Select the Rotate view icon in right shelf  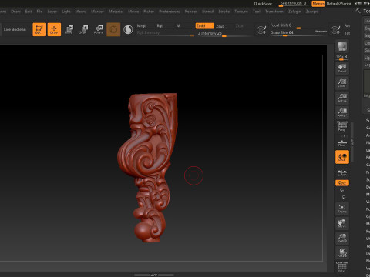tap(342, 253)
